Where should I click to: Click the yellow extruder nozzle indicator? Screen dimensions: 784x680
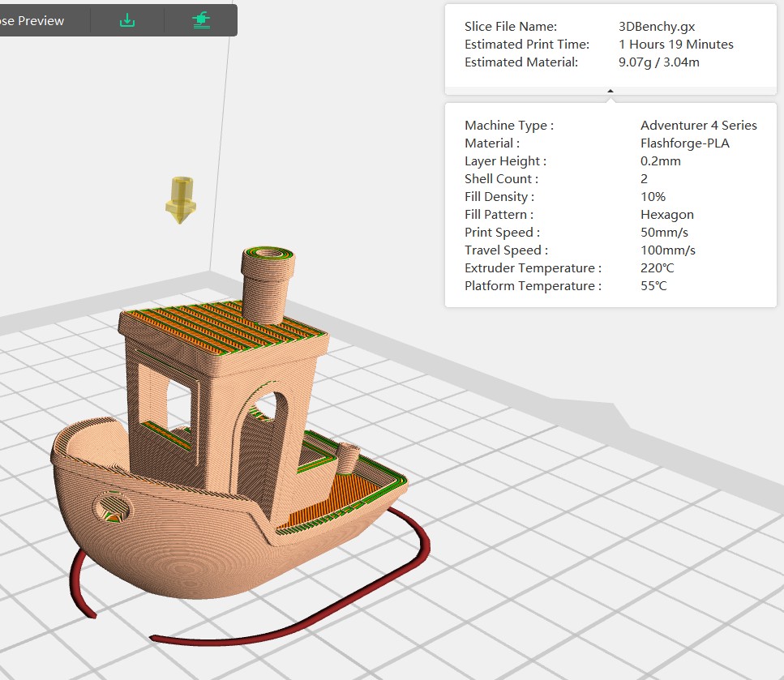pos(181,199)
